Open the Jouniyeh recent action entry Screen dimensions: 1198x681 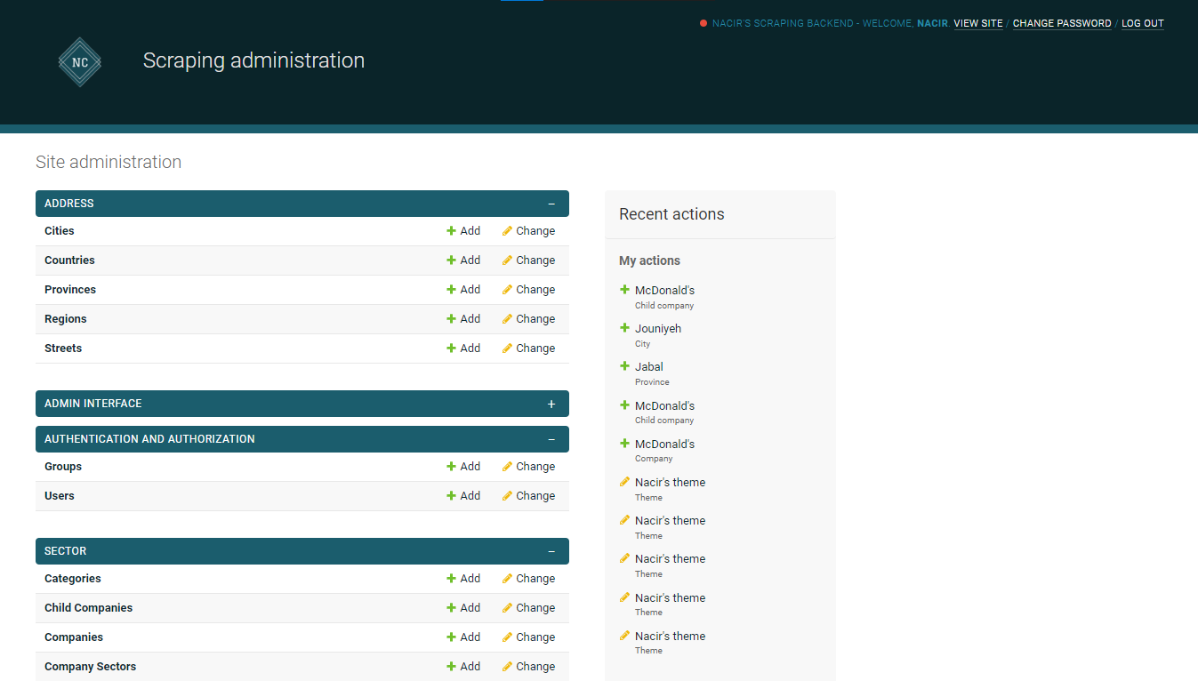658,328
